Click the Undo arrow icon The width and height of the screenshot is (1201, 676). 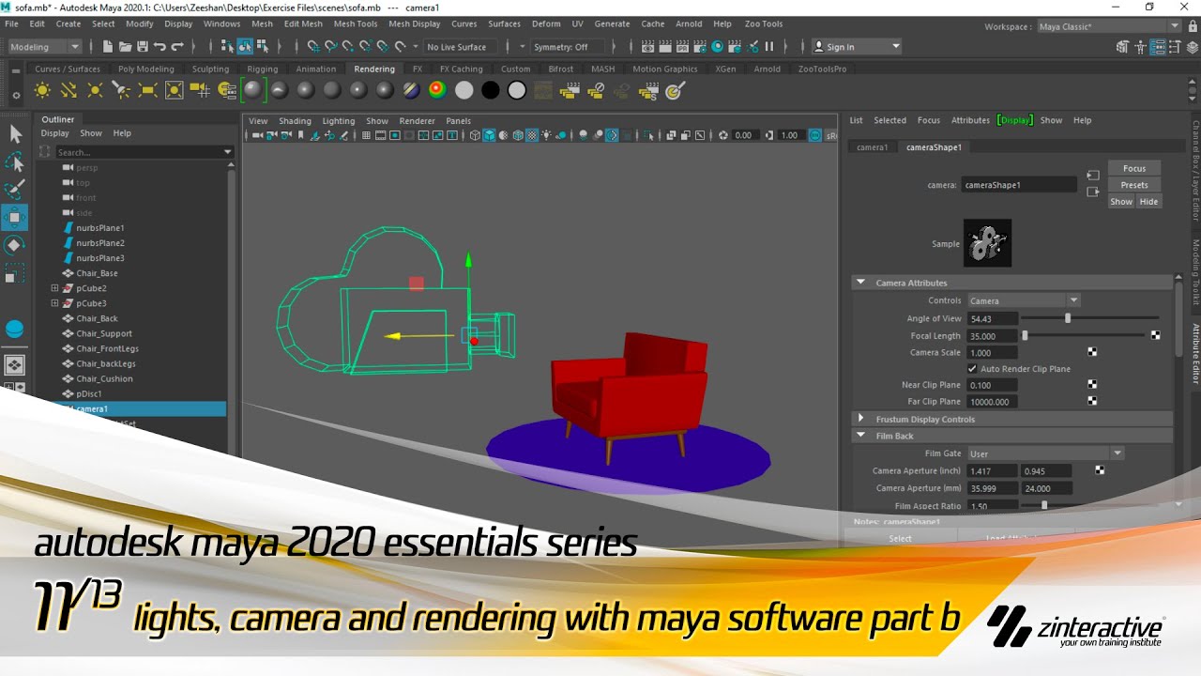click(159, 46)
